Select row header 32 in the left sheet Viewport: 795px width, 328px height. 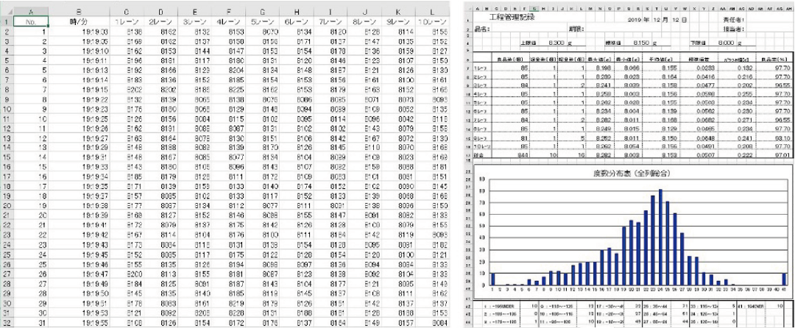point(7,323)
